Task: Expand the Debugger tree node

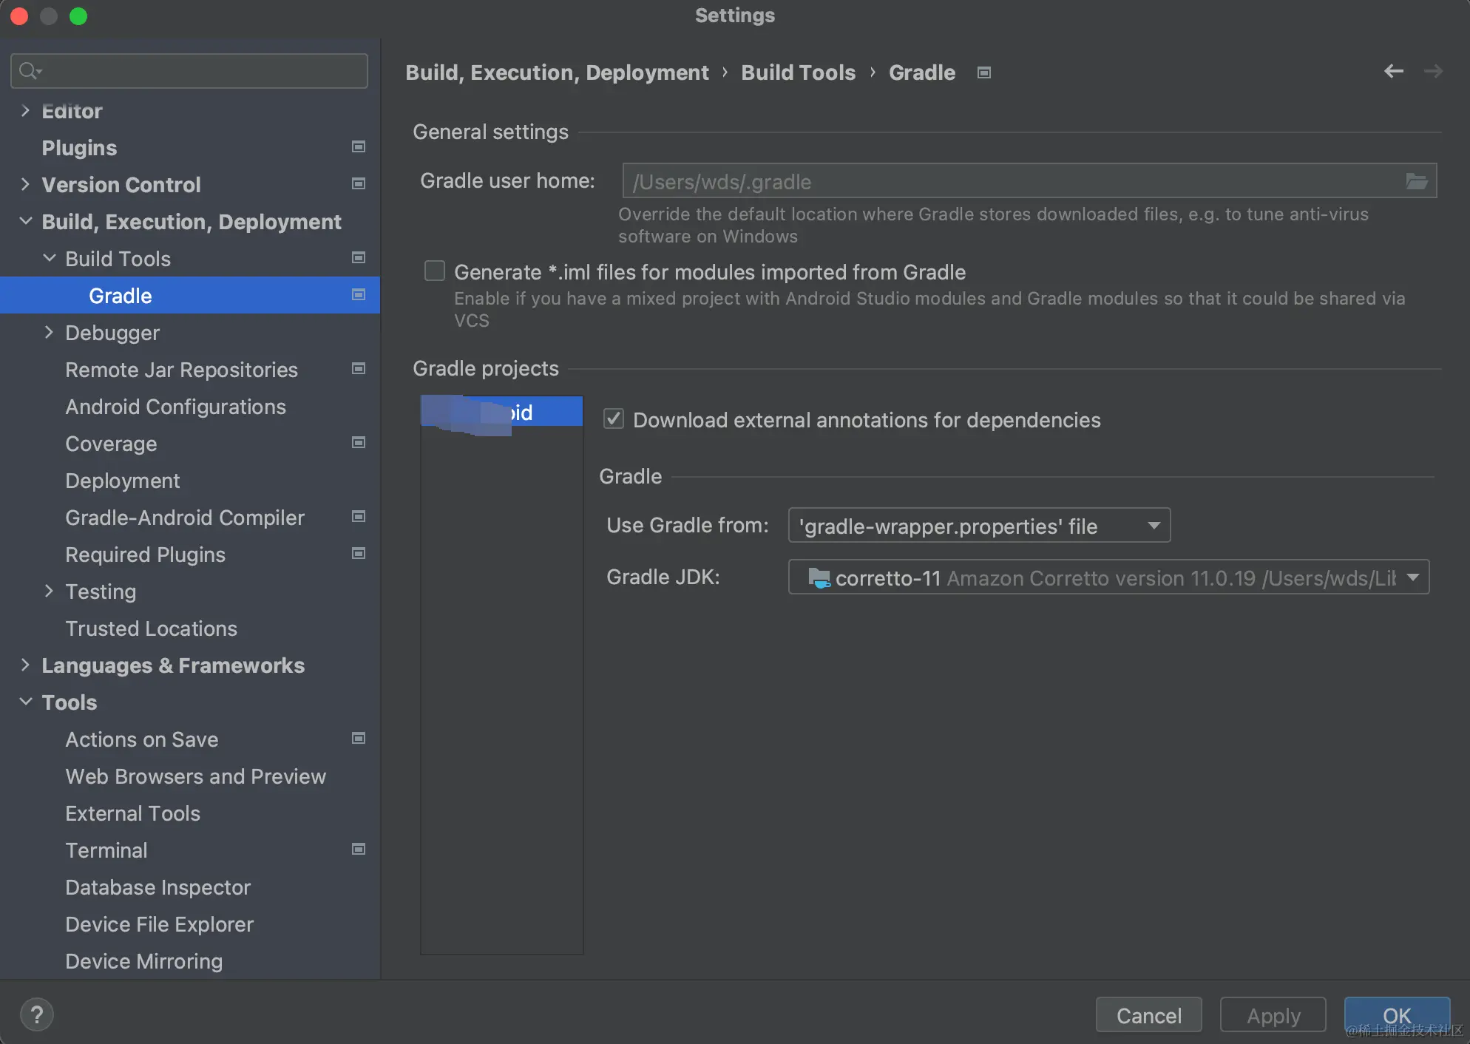Action: (x=49, y=333)
